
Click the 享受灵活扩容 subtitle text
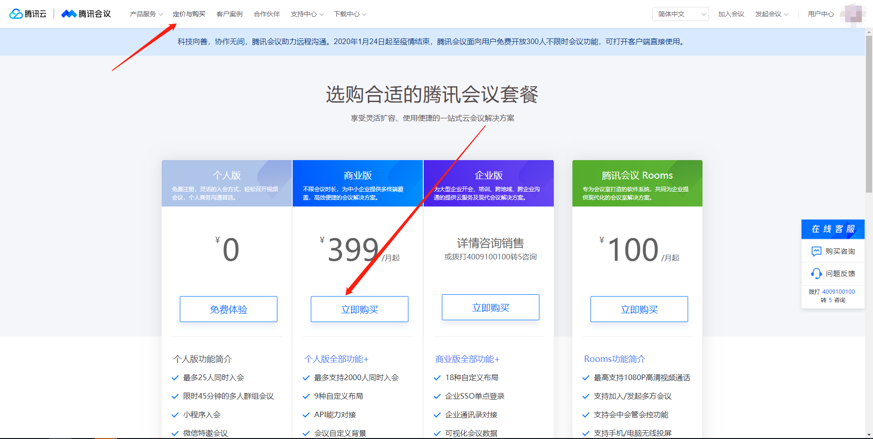point(433,118)
